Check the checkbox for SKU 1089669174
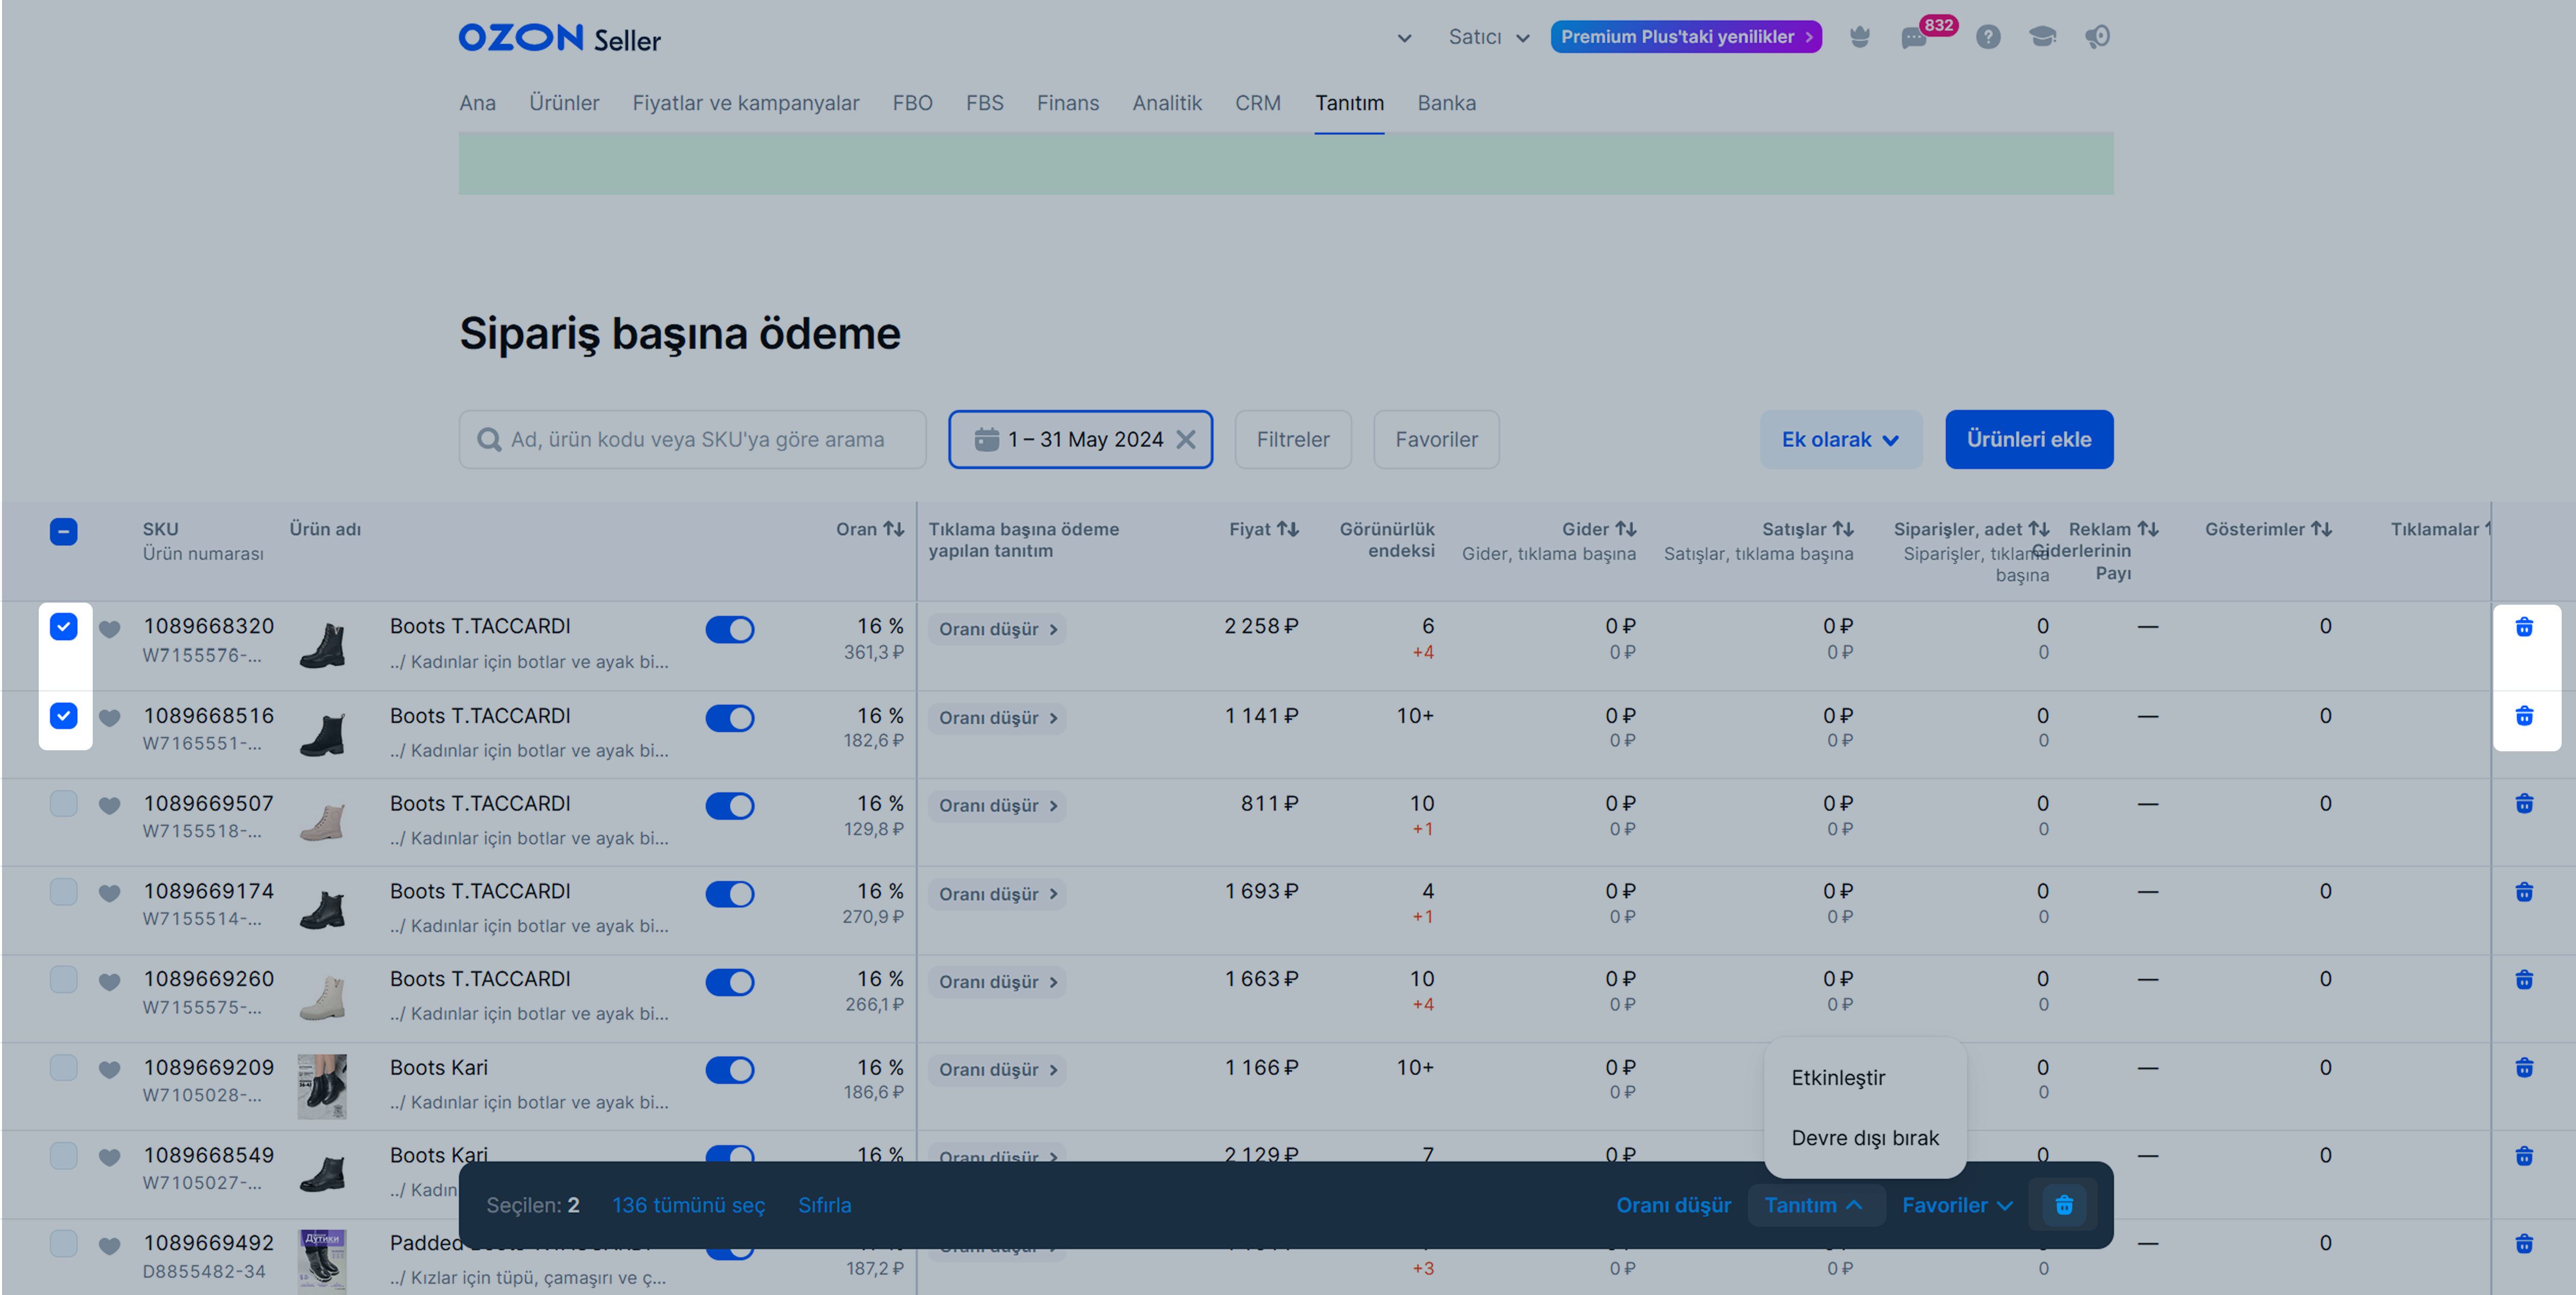The image size is (2576, 1295). point(63,892)
